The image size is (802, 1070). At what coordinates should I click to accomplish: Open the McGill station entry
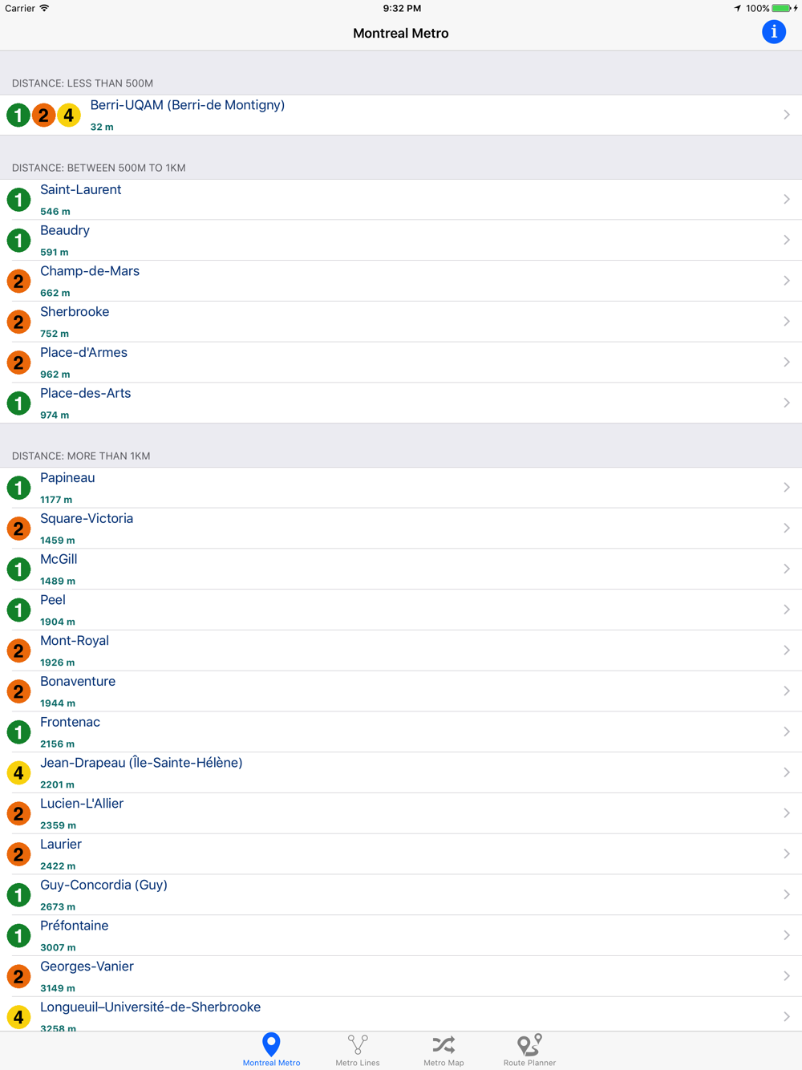[59, 560]
